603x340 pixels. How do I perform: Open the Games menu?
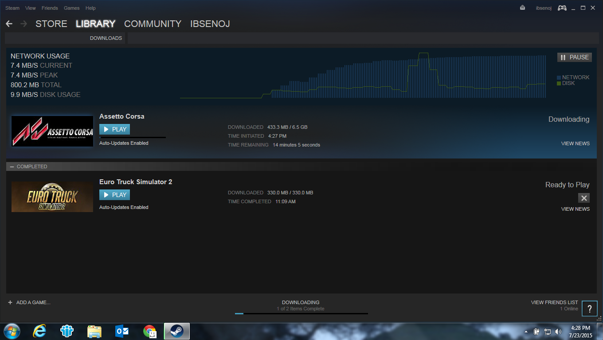click(x=72, y=8)
